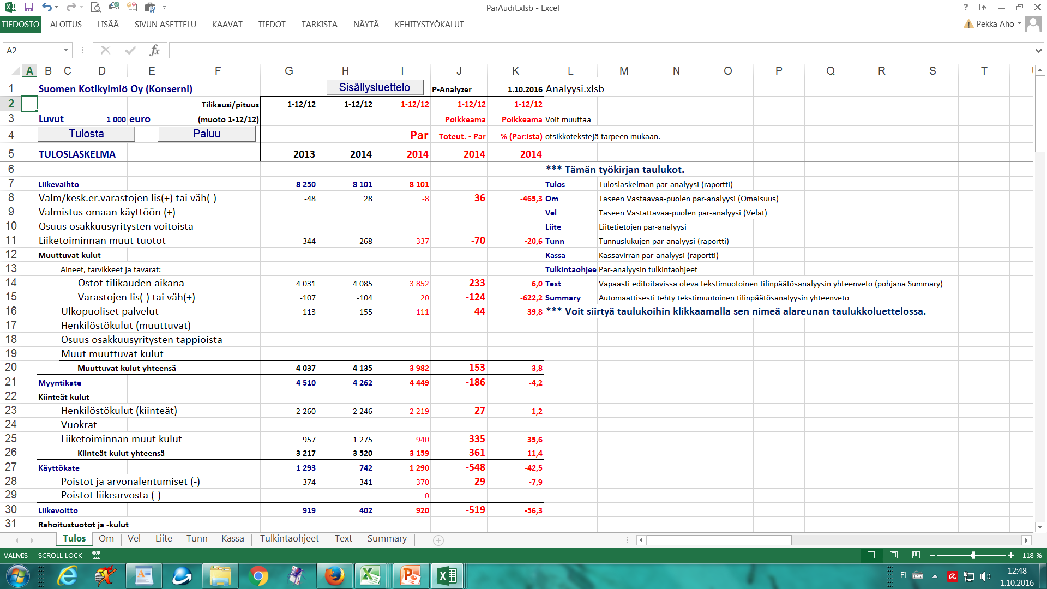1047x589 pixels.
Task: Click the form/notepad icon in quick access toolbar
Action: pyautogui.click(x=132, y=8)
